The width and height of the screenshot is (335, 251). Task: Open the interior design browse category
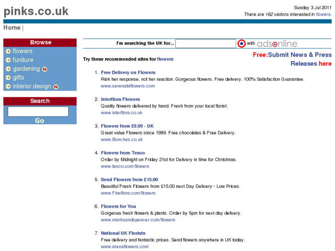pos(32,86)
